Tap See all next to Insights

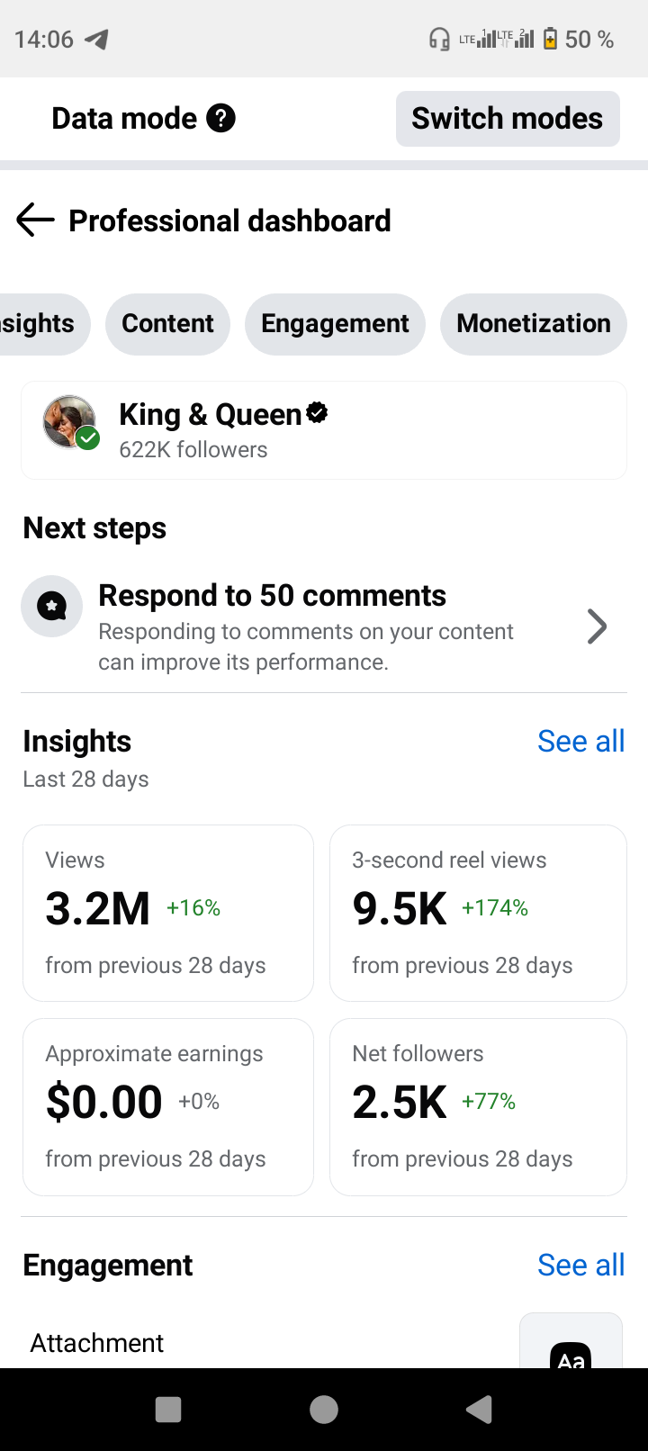click(580, 742)
